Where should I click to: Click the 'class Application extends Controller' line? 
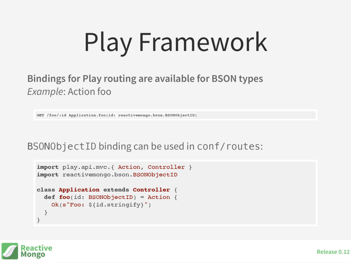[x=107, y=190]
